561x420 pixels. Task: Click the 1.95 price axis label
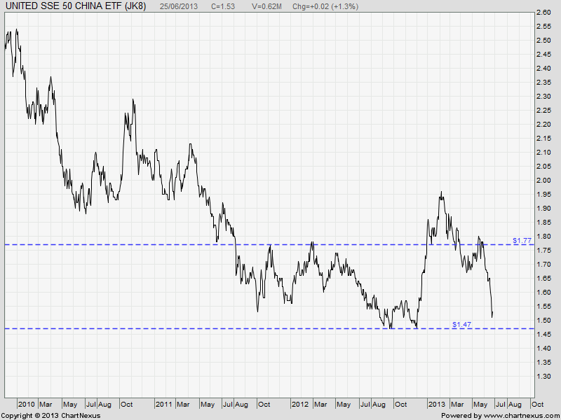coord(543,195)
